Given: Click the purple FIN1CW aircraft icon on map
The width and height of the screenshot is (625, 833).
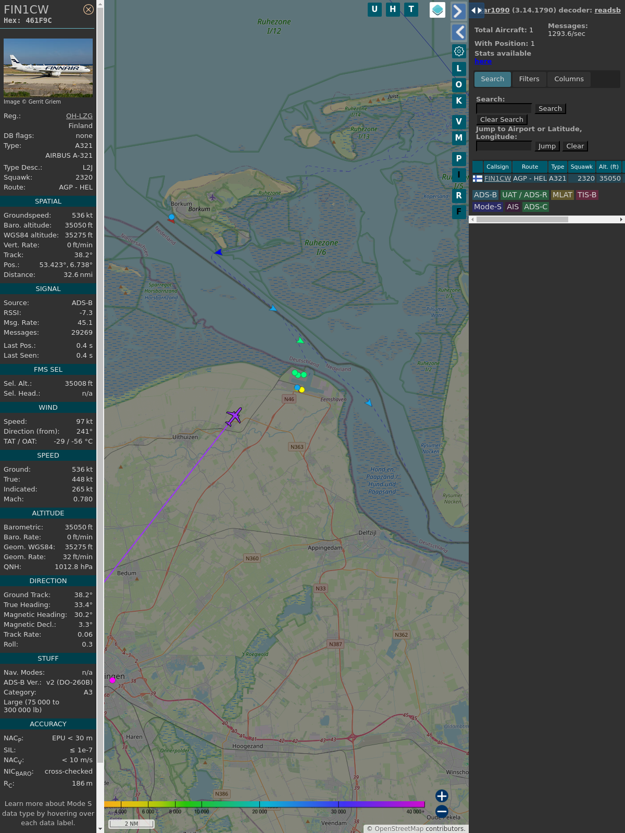Looking at the screenshot, I should coord(234,416).
